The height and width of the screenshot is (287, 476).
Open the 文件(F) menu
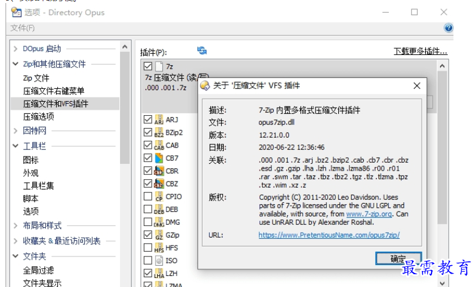click(23, 28)
